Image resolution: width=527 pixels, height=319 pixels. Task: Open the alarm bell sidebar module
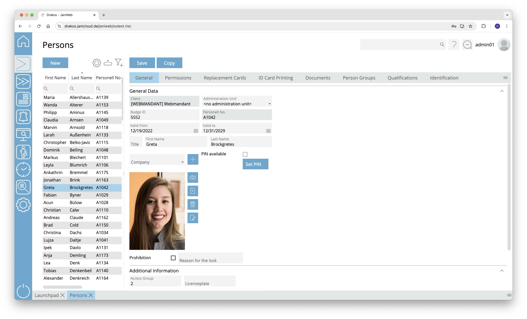click(23, 117)
